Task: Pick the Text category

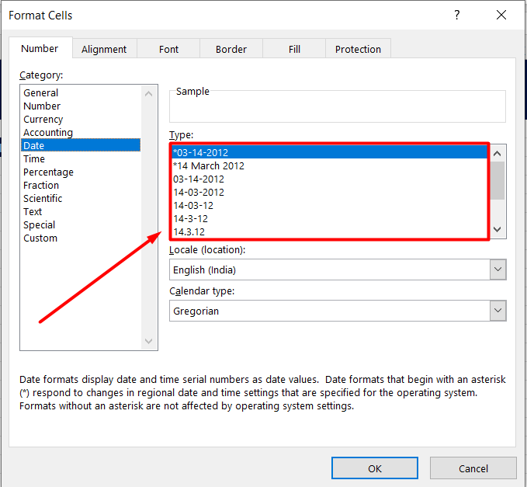Action: tap(81, 211)
